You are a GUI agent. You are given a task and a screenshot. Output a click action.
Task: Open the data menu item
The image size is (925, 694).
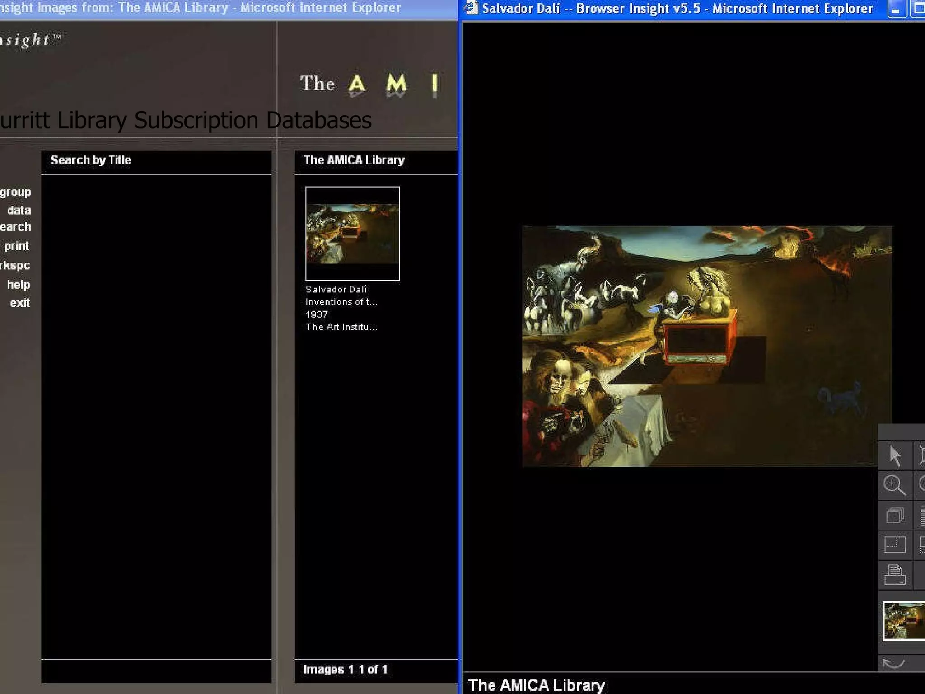click(19, 210)
